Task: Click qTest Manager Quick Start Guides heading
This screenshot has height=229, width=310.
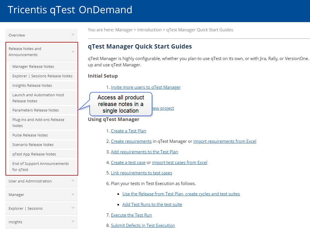Action: pos(140,47)
